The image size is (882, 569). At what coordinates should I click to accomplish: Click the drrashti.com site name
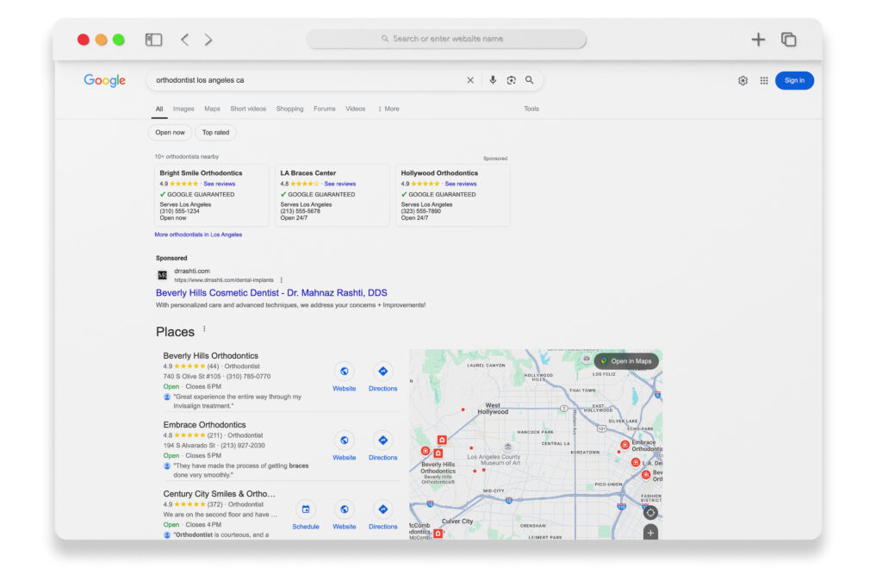pos(192,272)
